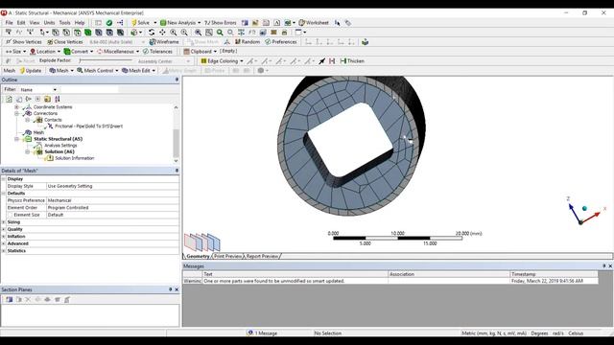Collapse the Static Structural (A5) node

[16, 139]
